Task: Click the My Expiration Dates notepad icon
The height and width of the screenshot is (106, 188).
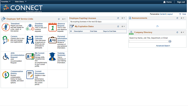Action: [72, 26]
